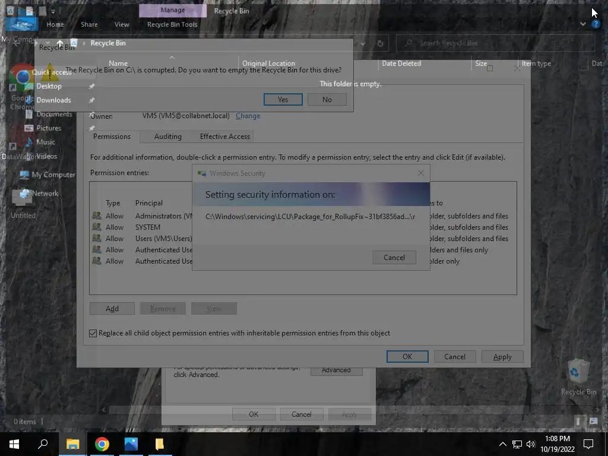Click OK in Advanced Security Settings
This screenshot has width=608, height=456.
407,357
